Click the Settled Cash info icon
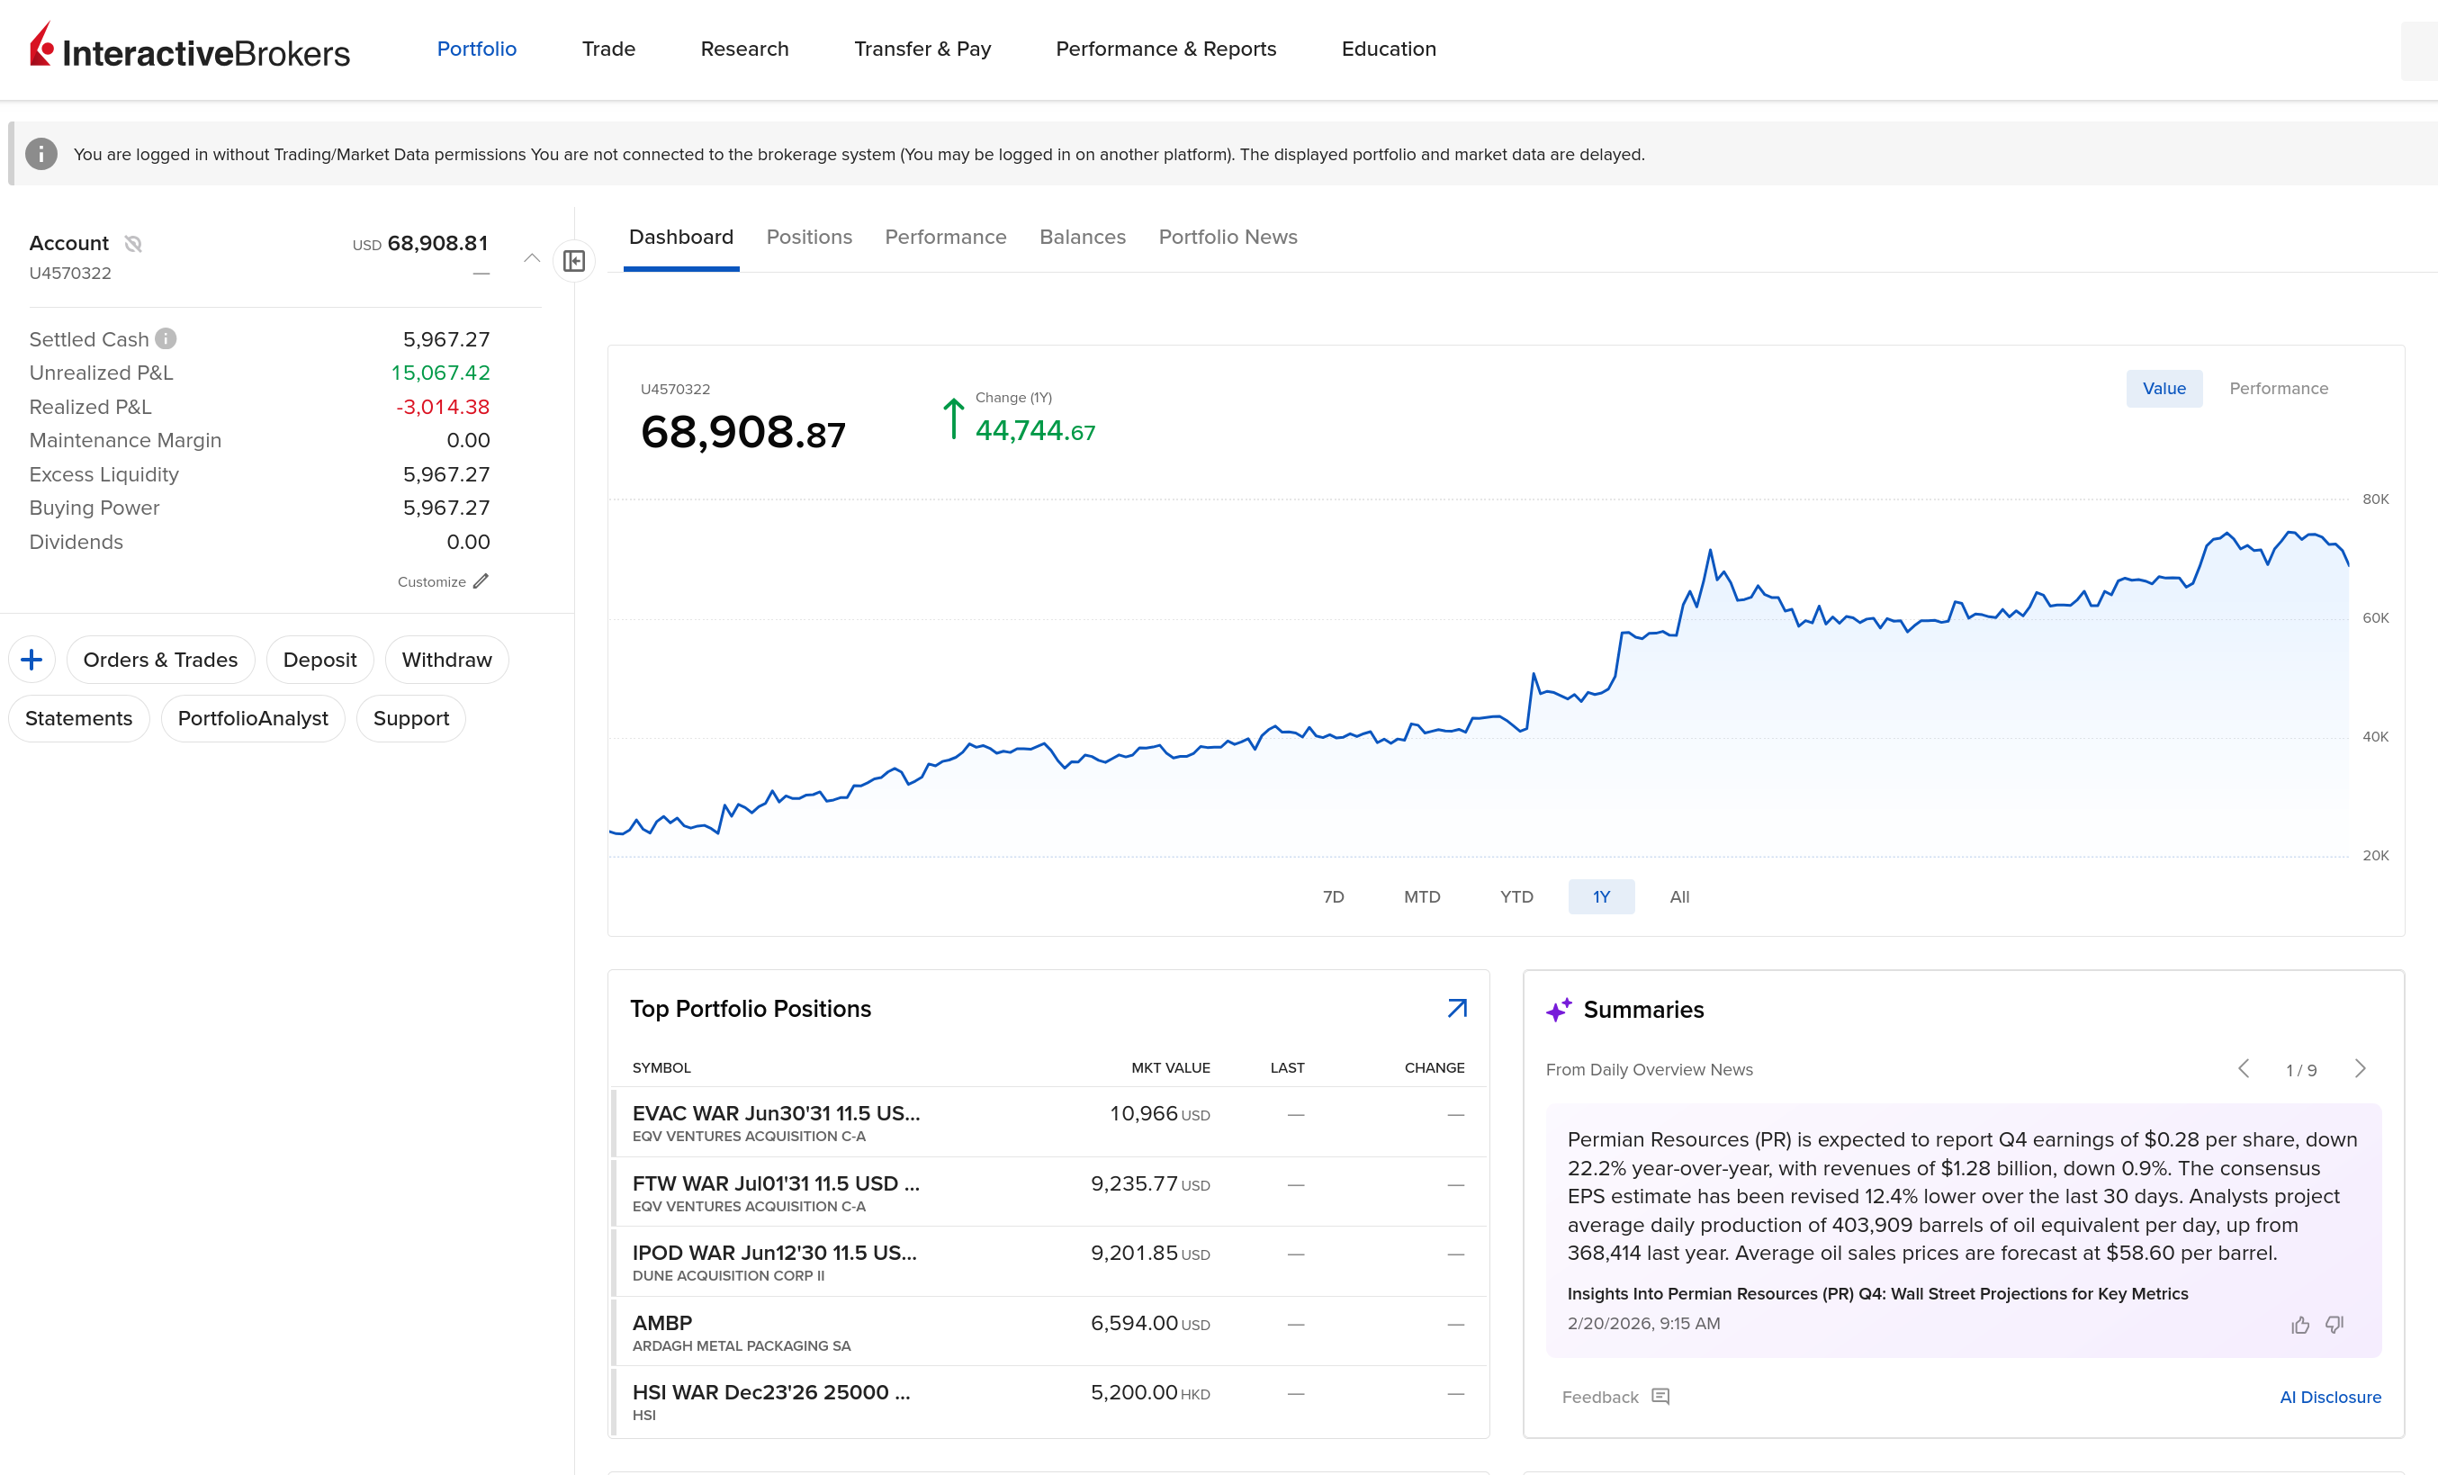 pos(166,339)
